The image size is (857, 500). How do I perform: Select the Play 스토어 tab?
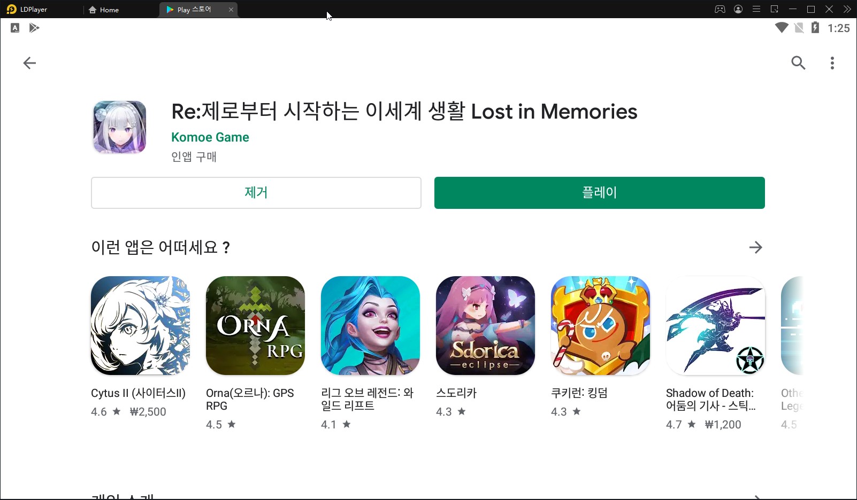click(193, 10)
